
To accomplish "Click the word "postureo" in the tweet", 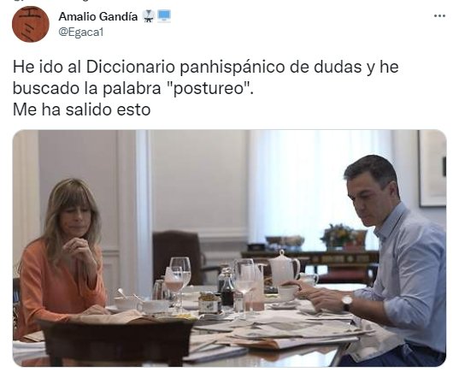I will pos(208,88).
